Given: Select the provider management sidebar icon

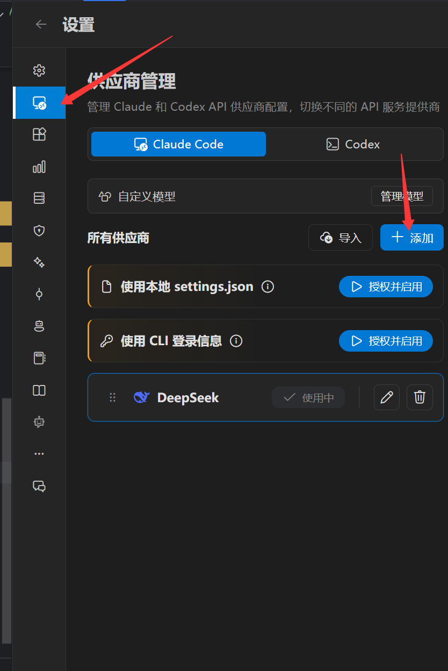Looking at the screenshot, I should click(39, 102).
